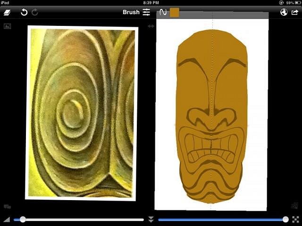302x226 pixels.
Task: Open the photo import icon
Action: (7, 26)
